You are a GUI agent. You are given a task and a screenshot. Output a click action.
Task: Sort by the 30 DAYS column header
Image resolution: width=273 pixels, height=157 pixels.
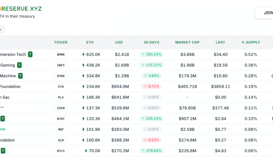pyautogui.click(x=151, y=42)
